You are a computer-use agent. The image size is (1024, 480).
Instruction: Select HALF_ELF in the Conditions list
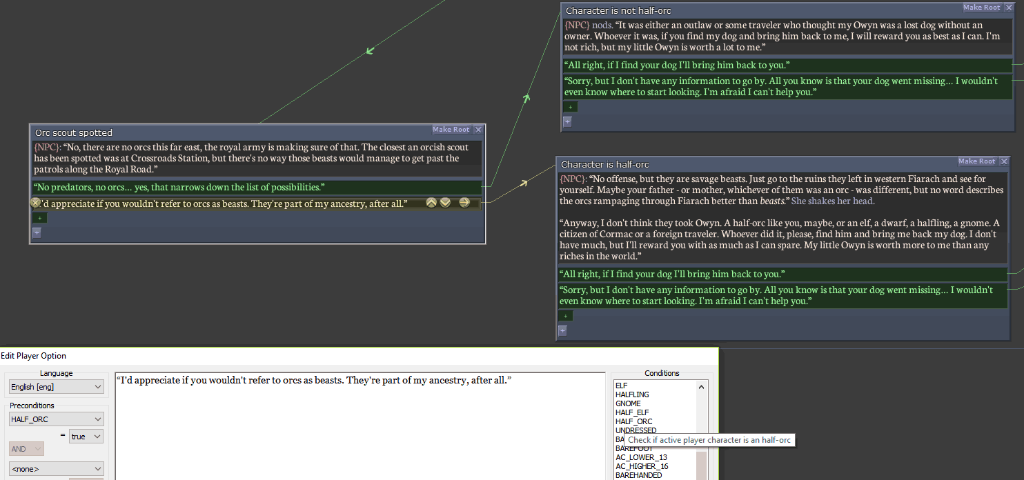632,412
